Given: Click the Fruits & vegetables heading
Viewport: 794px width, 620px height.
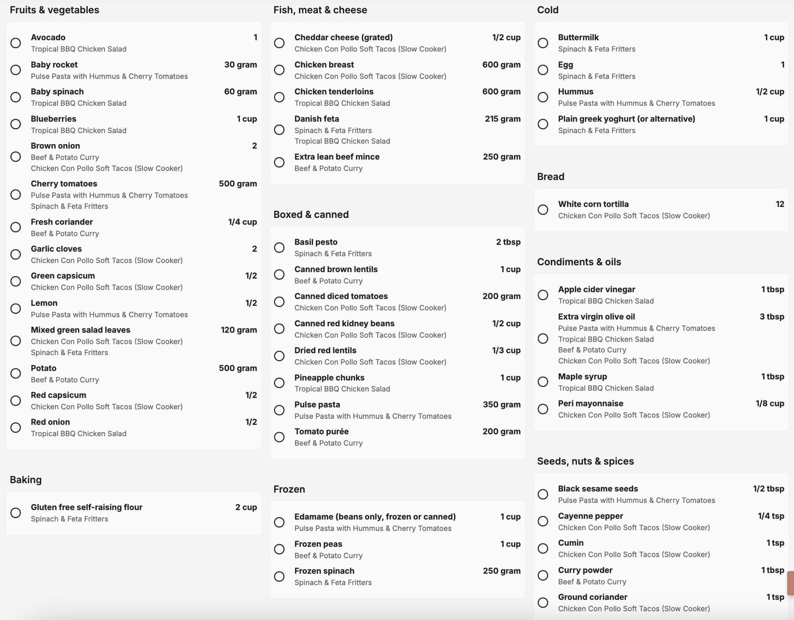Looking at the screenshot, I should point(55,10).
